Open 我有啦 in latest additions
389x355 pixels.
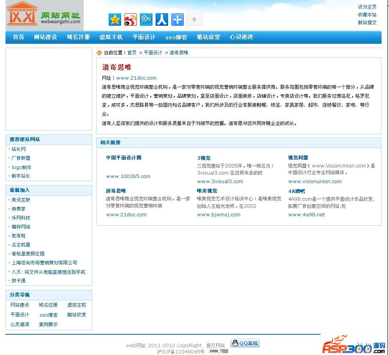tap(19, 236)
